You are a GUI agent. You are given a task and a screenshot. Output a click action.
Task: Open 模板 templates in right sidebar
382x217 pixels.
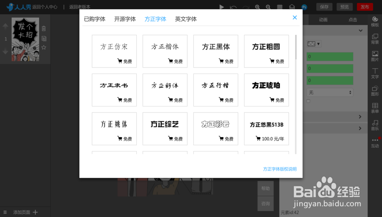[x=375, y=22]
